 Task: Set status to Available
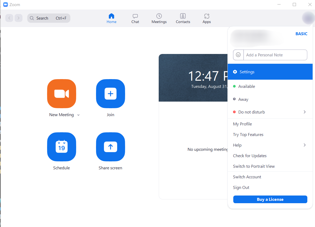(x=247, y=86)
